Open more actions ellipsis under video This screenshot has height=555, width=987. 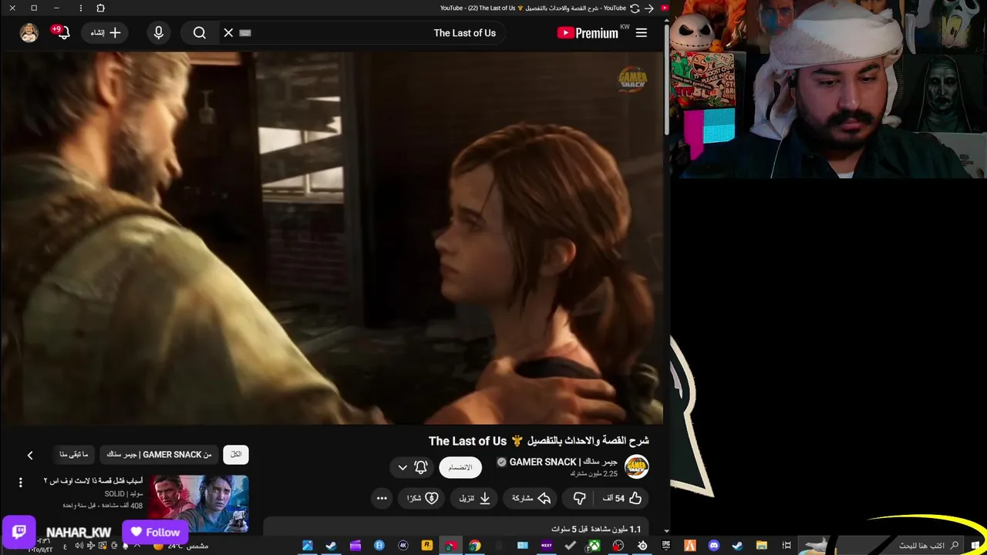click(x=382, y=498)
